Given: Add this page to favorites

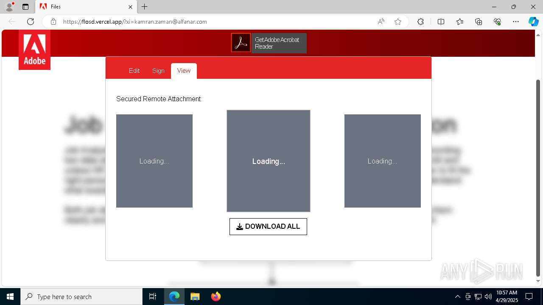Looking at the screenshot, I should (398, 22).
